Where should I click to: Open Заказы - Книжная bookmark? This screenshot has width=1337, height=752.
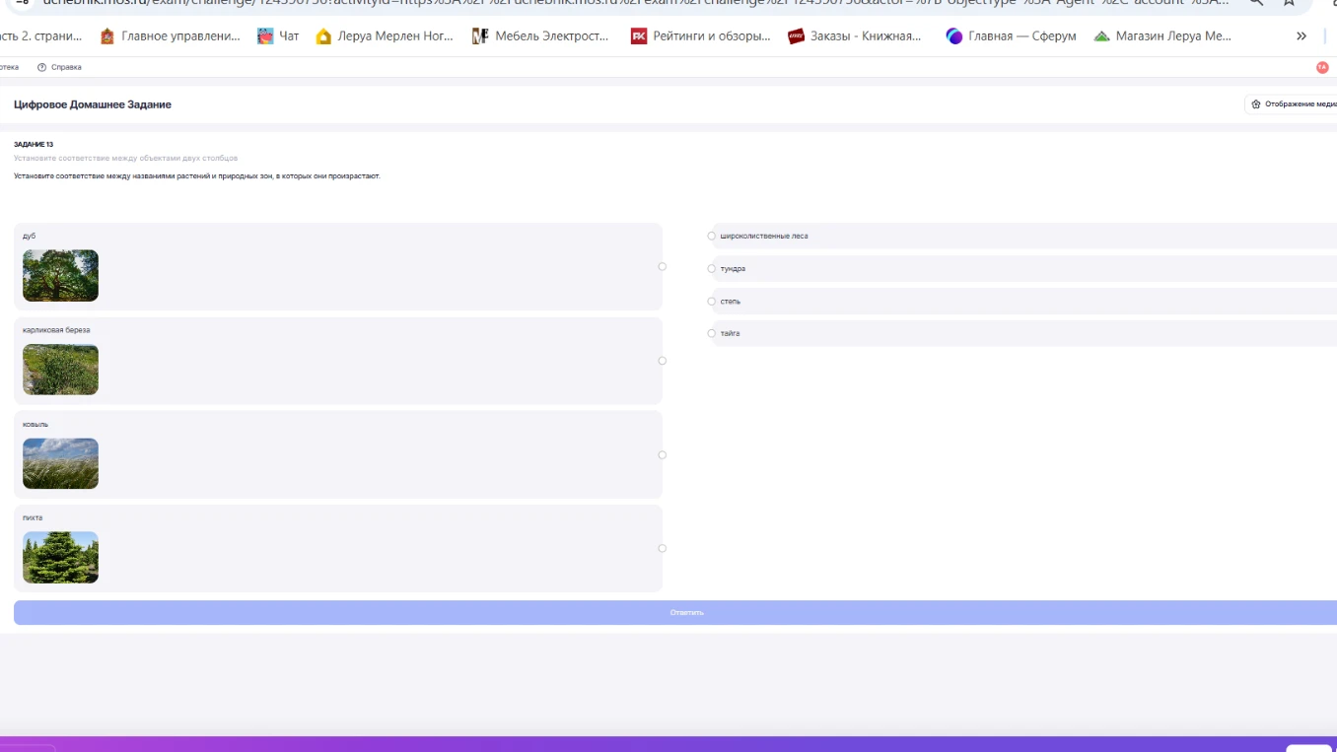click(x=855, y=36)
